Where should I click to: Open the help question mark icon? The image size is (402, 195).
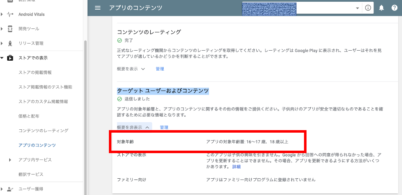(394, 8)
